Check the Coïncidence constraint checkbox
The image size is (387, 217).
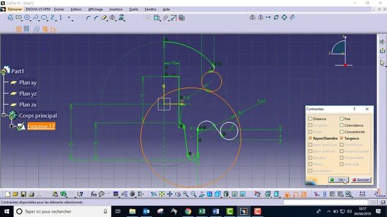pyautogui.click(x=342, y=125)
